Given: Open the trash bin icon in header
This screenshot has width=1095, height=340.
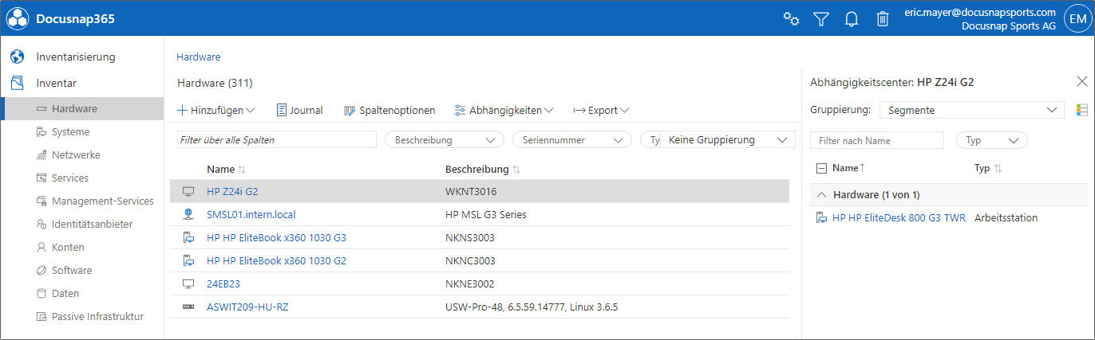Looking at the screenshot, I should [882, 19].
